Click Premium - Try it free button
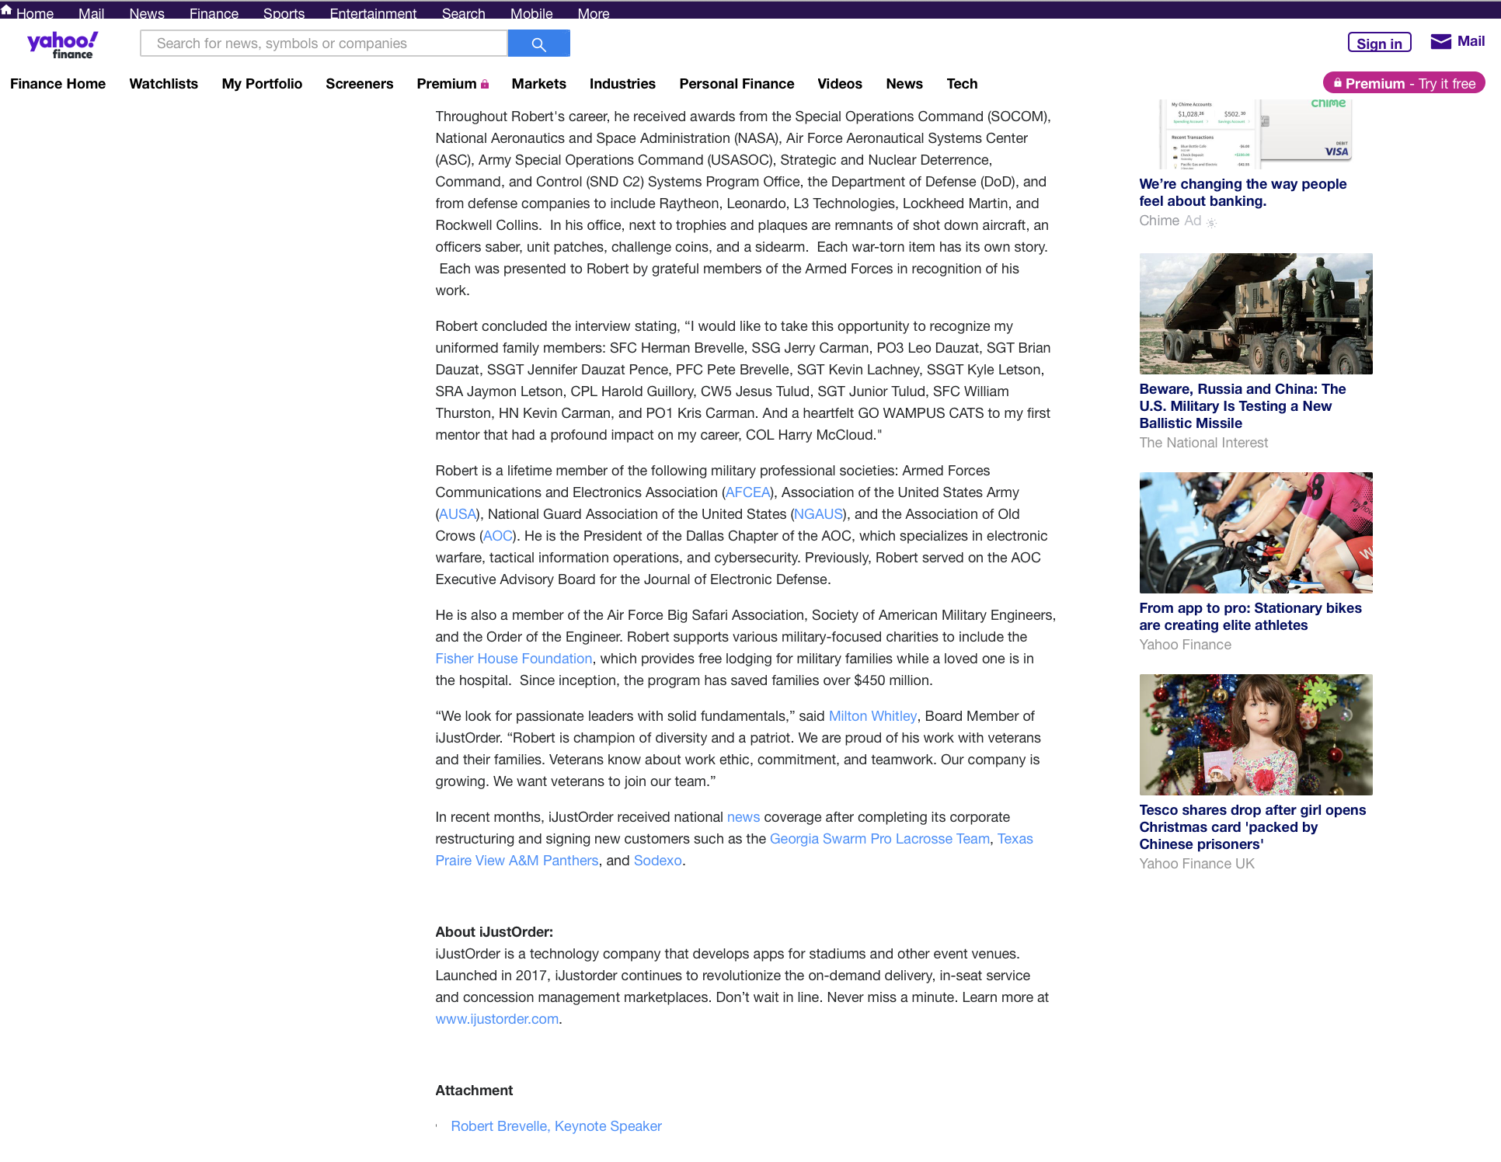Viewport: 1501px width, 1162px height. coord(1404,83)
